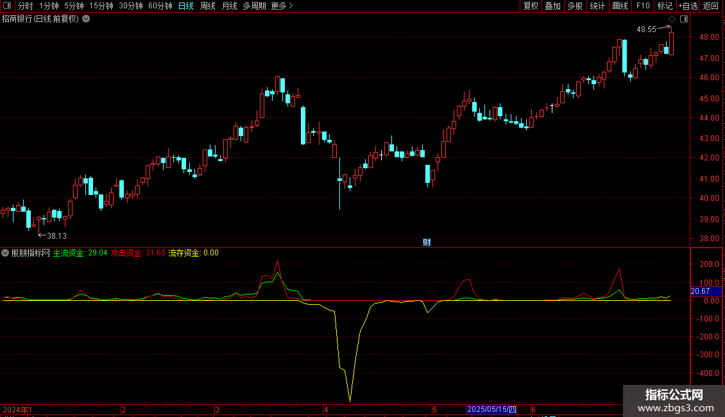Select the 5分钟 period tab
This screenshot has height=417, width=725.
74,6
